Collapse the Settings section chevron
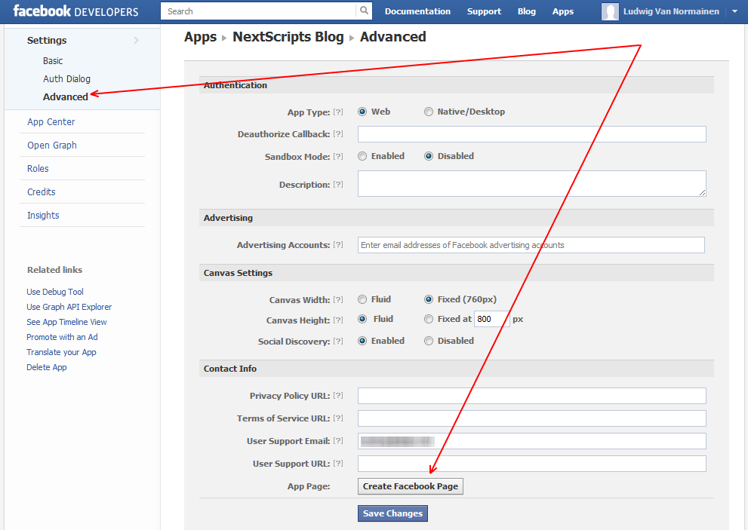 pos(137,41)
